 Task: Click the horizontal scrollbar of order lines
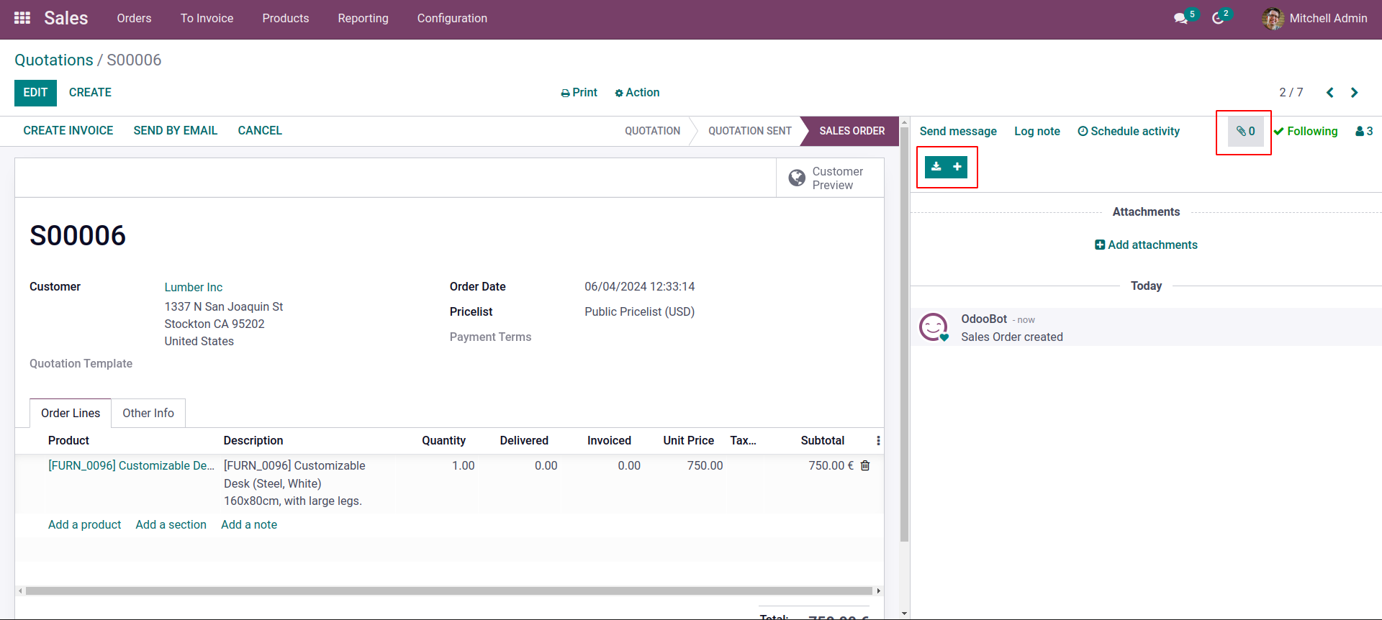[x=449, y=591]
